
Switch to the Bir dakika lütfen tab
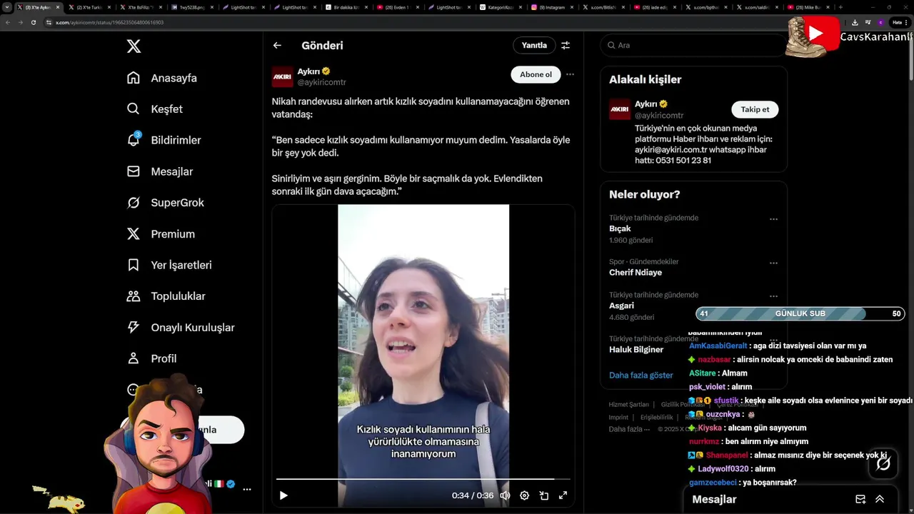click(x=347, y=7)
